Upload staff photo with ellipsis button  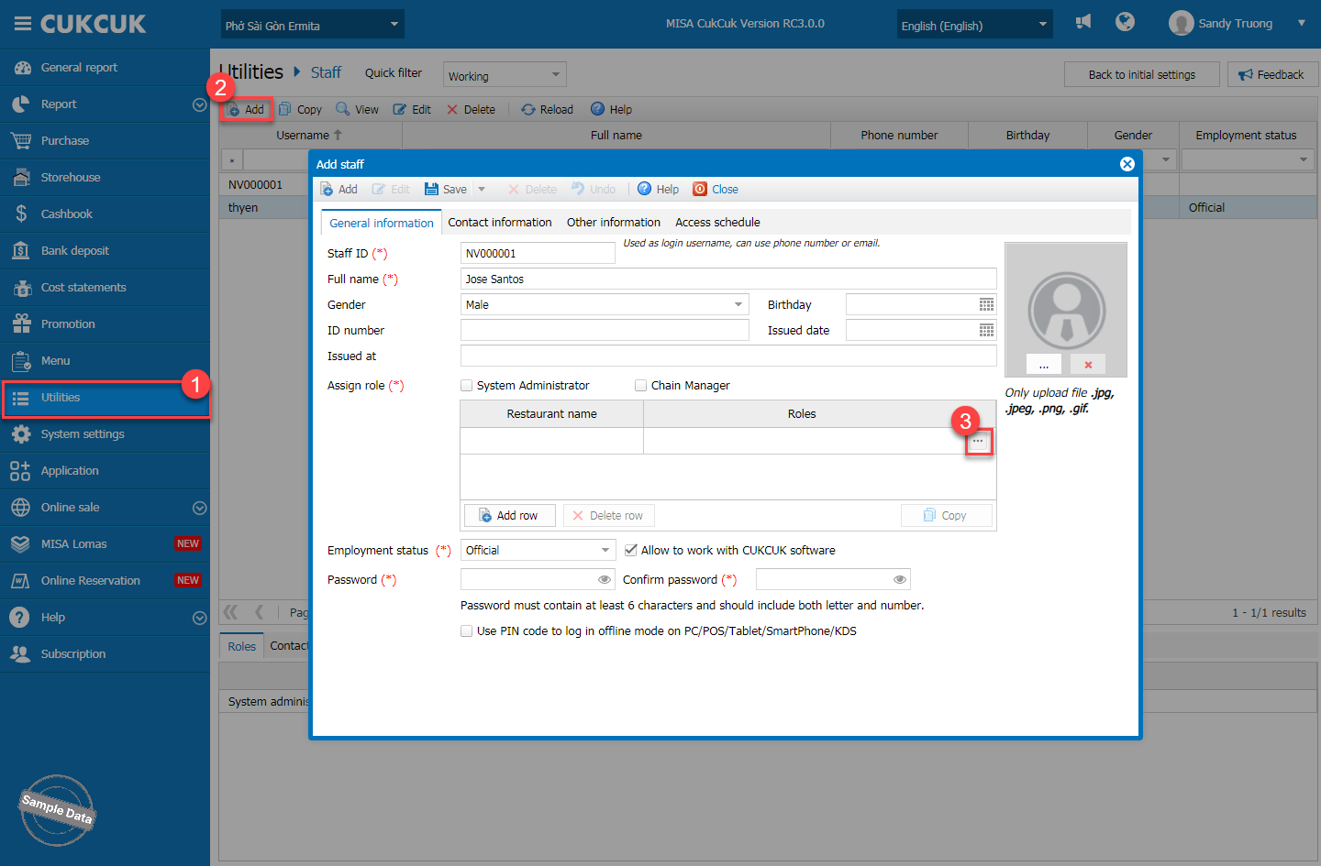[1044, 365]
